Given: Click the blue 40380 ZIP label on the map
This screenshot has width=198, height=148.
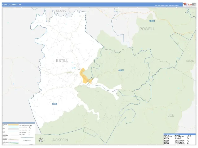Looking at the screenshot, I should click(152, 21).
